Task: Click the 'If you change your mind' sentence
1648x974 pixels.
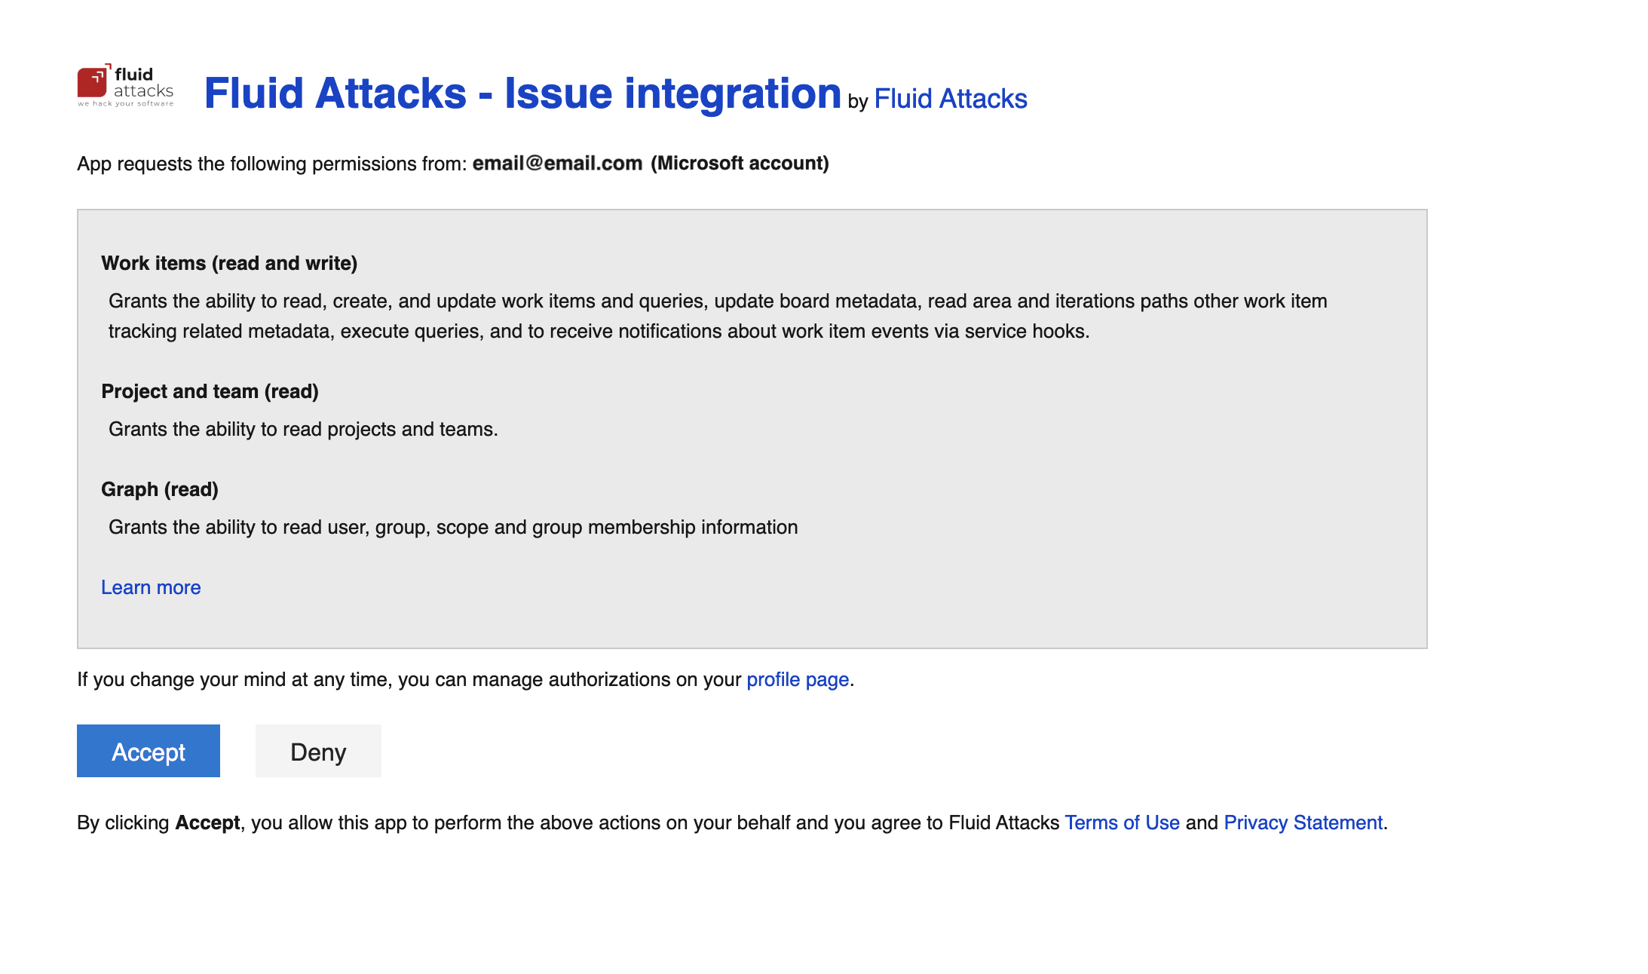Action: [465, 679]
